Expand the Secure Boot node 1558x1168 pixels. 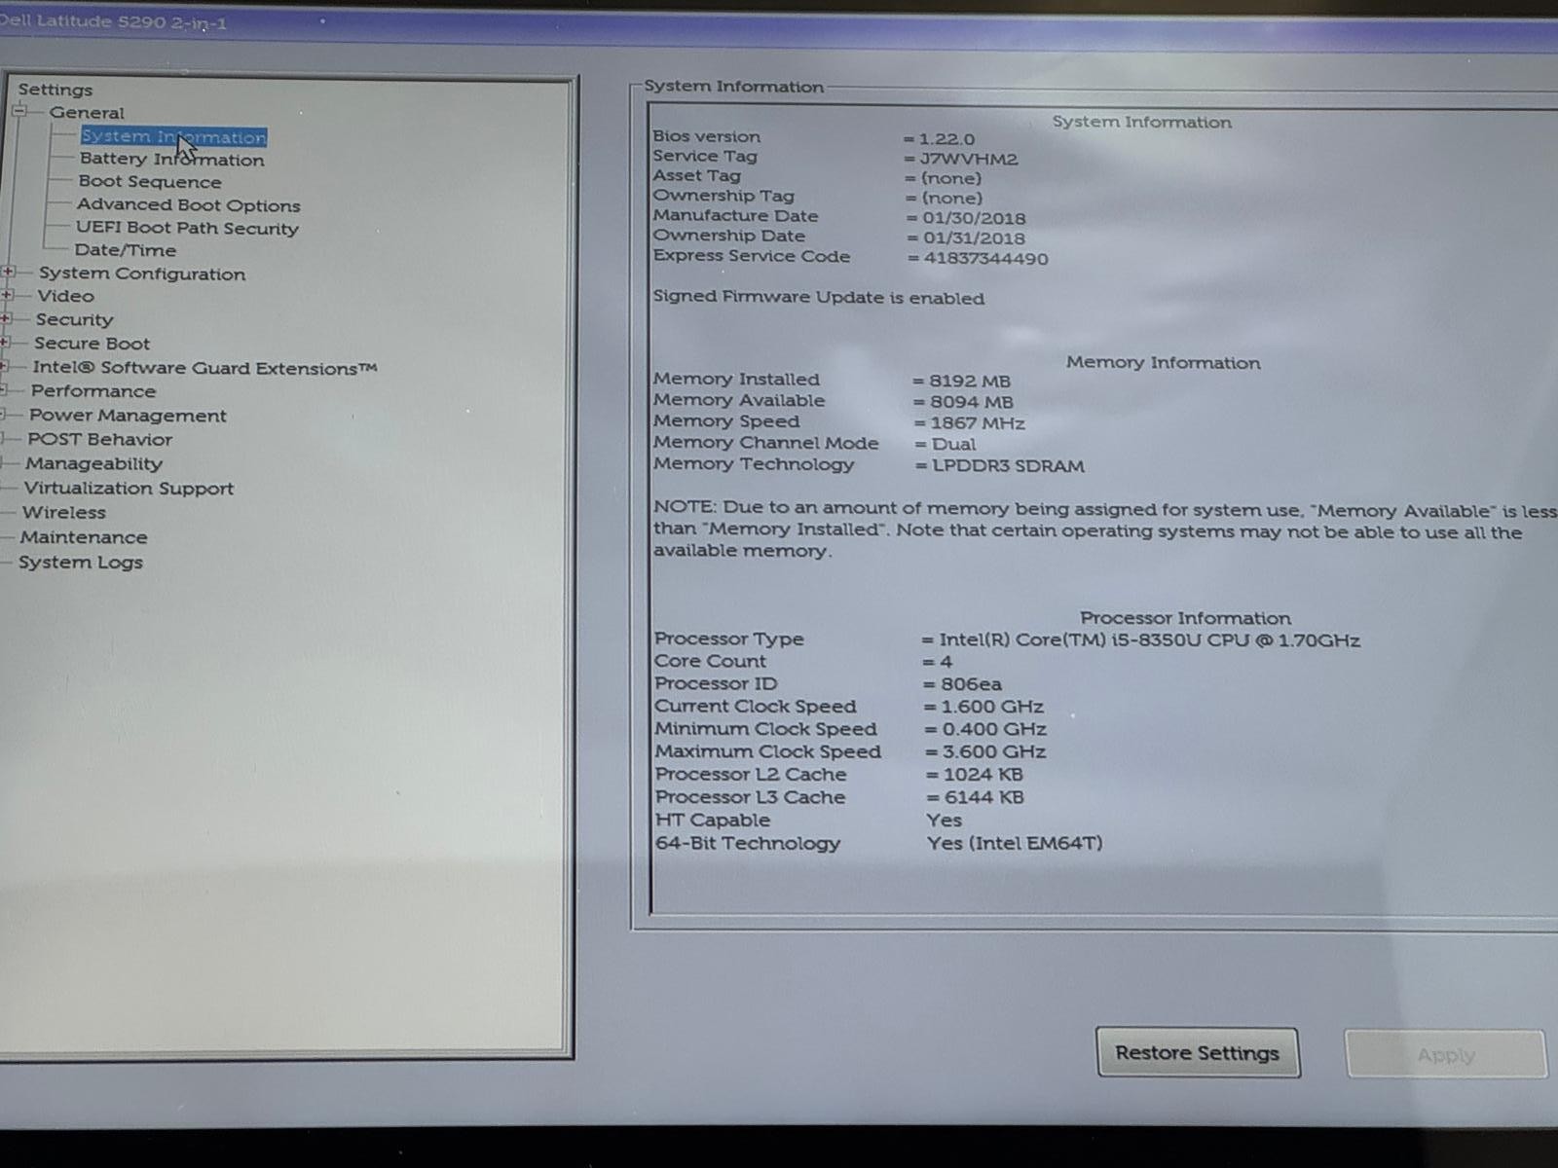tap(5, 343)
